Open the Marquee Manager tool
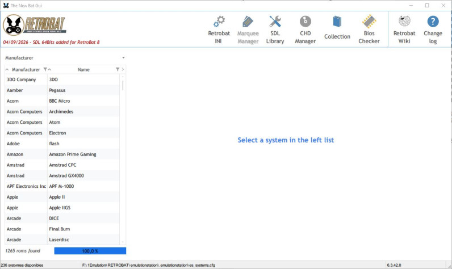 point(248,30)
